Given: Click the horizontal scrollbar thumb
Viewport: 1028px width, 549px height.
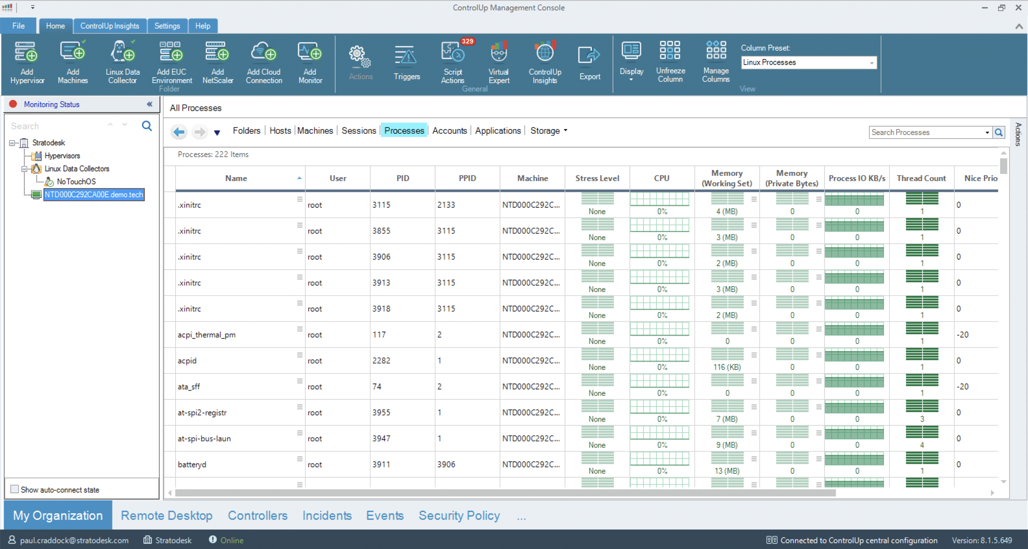Looking at the screenshot, I should 505,493.
